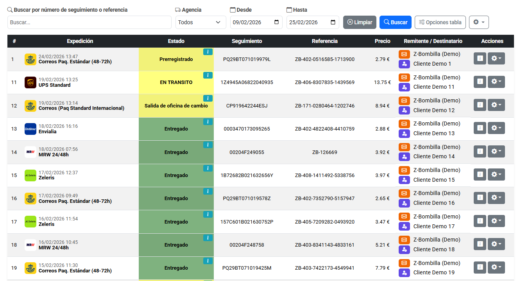Click the MRW logo in row 18

[30, 245]
